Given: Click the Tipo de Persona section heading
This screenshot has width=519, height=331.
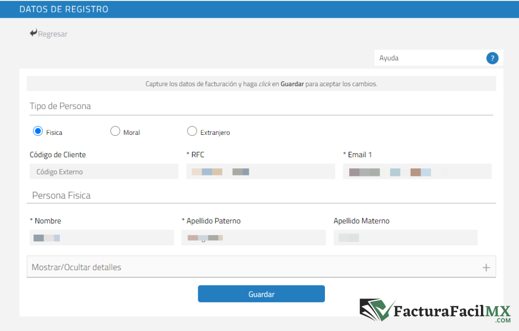Looking at the screenshot, I should [x=60, y=106].
